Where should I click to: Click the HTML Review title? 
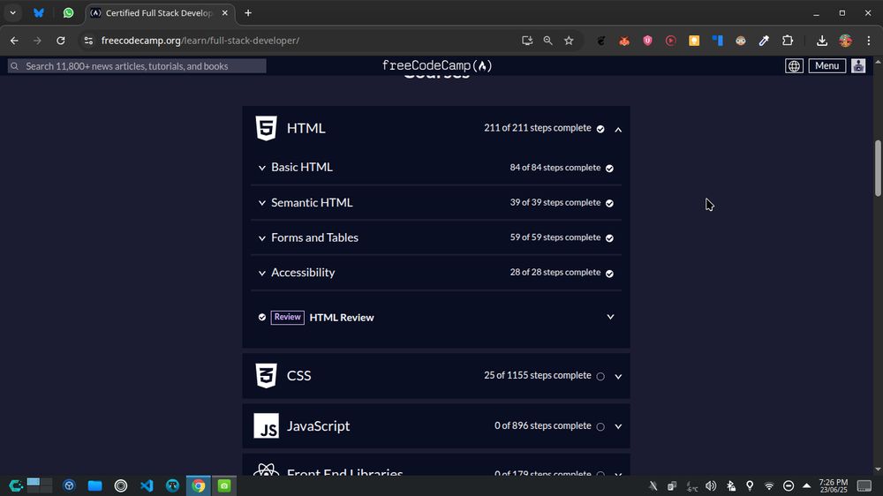click(341, 318)
